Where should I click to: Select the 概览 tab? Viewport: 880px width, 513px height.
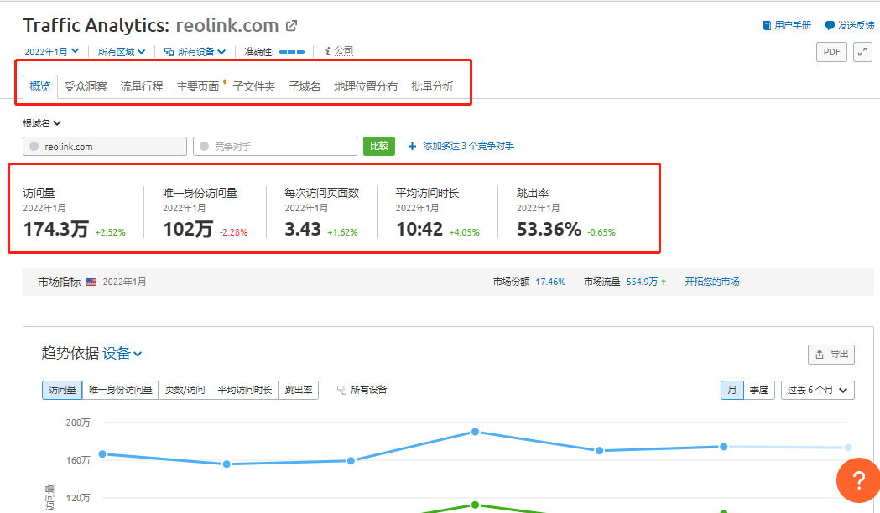pos(40,86)
